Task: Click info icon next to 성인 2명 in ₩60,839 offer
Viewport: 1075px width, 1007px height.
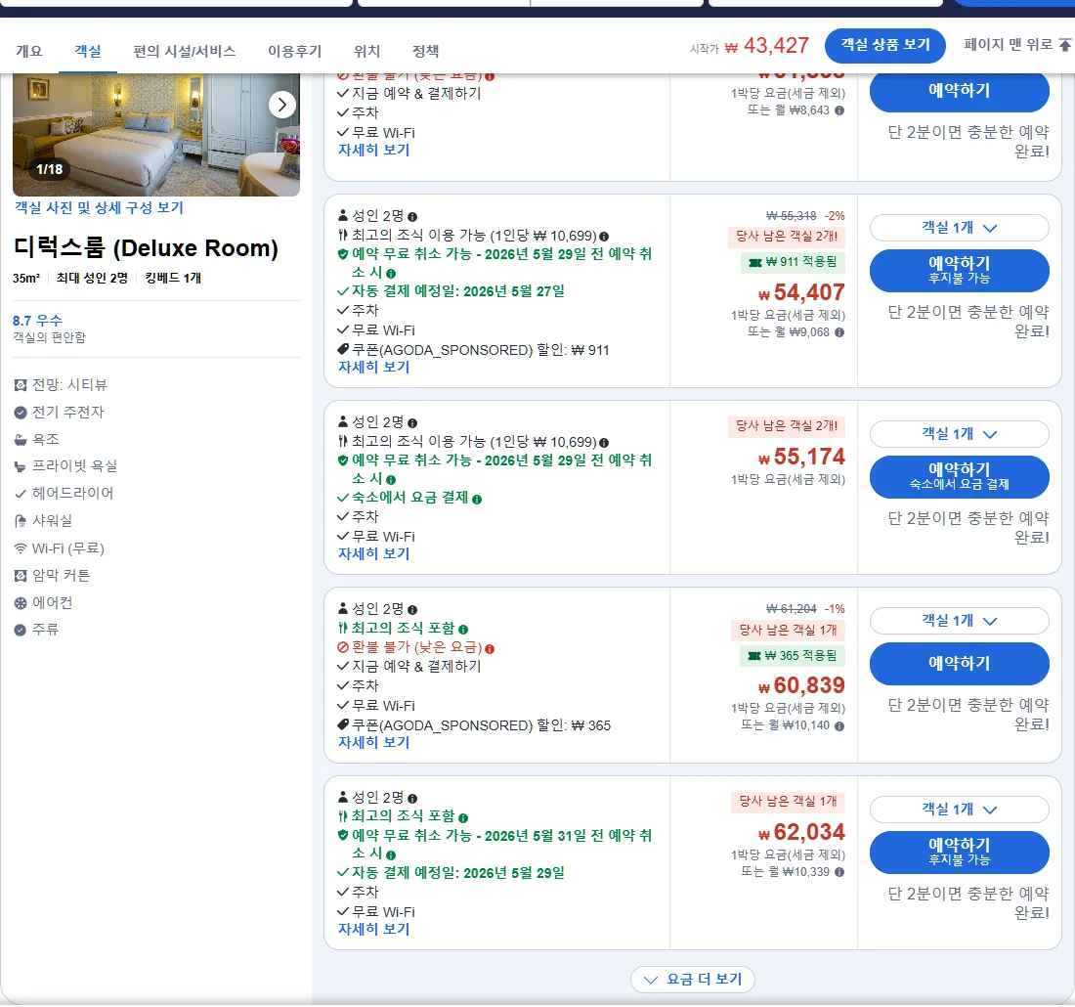Action: (412, 610)
